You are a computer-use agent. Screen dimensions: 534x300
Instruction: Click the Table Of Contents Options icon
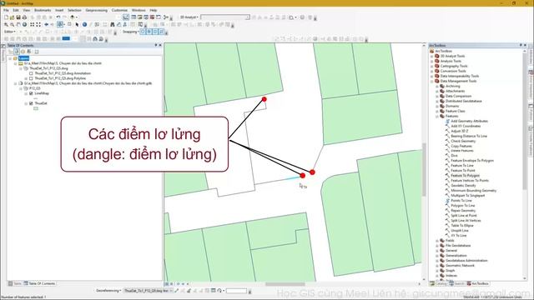point(37,52)
